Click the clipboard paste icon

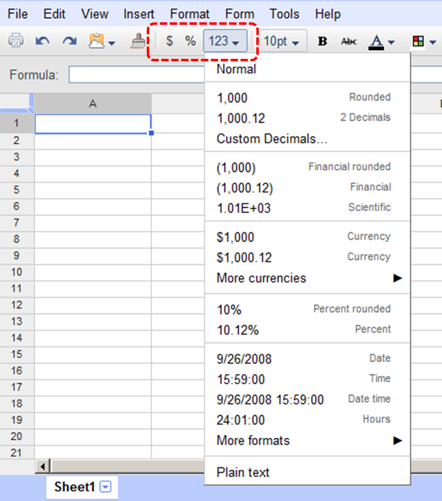point(97,41)
